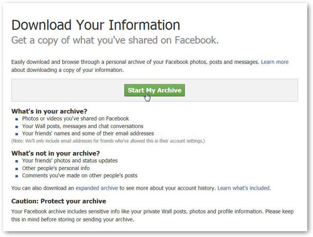Click the bullet beside Photos or videos item
The height and width of the screenshot is (237, 313).
[x=17, y=119]
